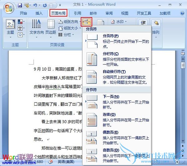187x166 pixels.
Task: Open the 审阅 tab
Action: coord(109,13)
